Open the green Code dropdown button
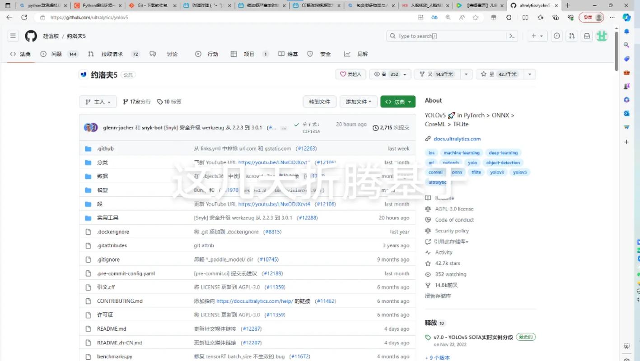 [398, 102]
